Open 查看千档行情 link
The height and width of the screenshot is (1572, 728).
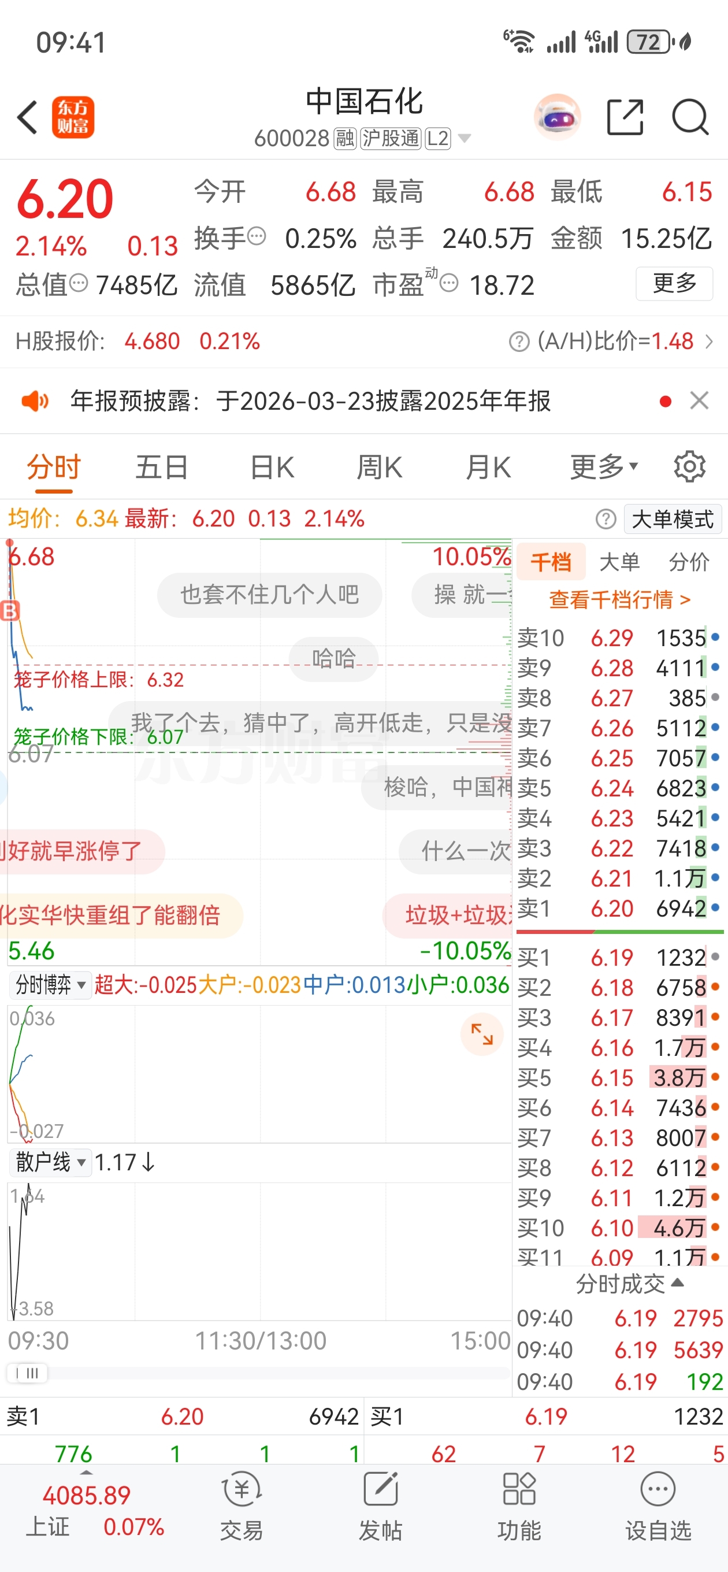(620, 600)
